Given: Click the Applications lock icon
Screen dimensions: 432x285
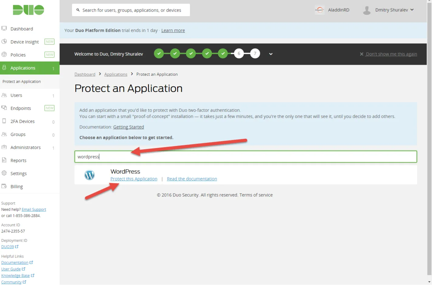Looking at the screenshot, I should click(4, 68).
